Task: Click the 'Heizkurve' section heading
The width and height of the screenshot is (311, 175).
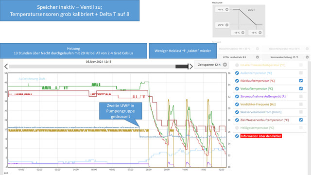Action: 217,2
